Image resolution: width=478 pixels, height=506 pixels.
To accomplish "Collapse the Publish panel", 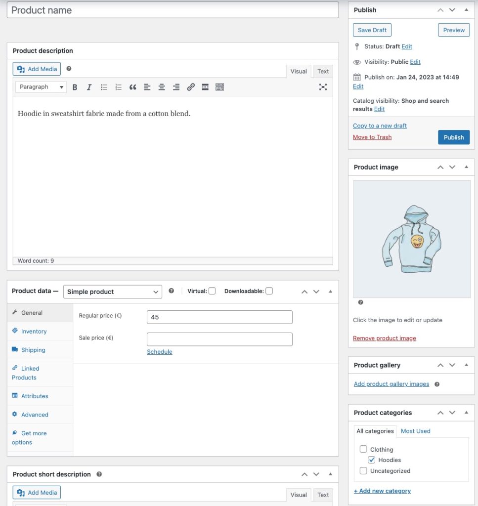I will point(466,10).
